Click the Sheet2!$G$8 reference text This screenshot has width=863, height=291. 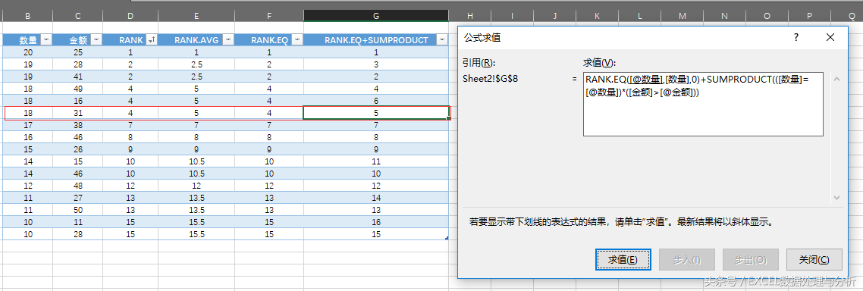point(491,79)
